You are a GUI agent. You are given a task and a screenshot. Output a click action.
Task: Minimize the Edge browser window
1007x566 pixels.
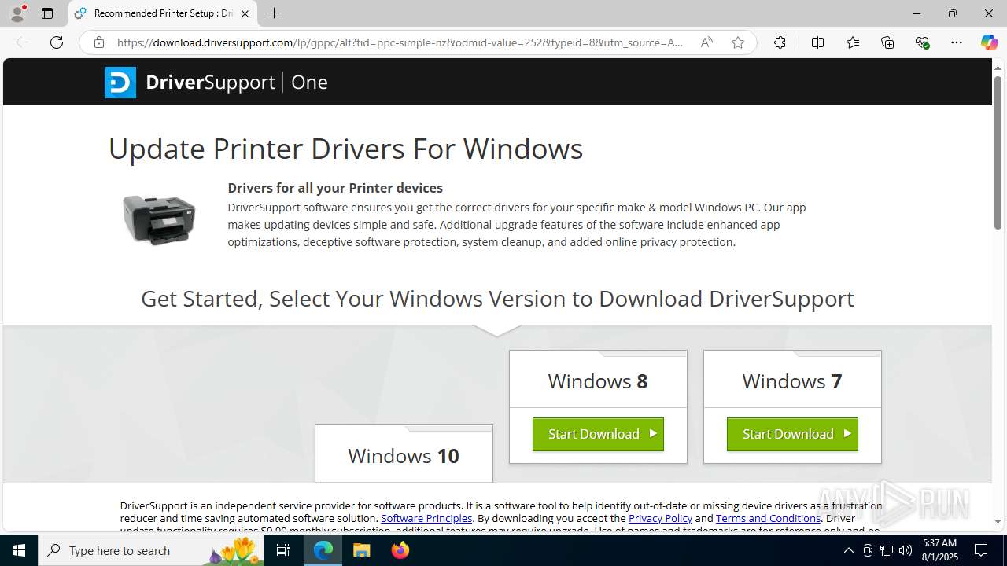(x=916, y=13)
